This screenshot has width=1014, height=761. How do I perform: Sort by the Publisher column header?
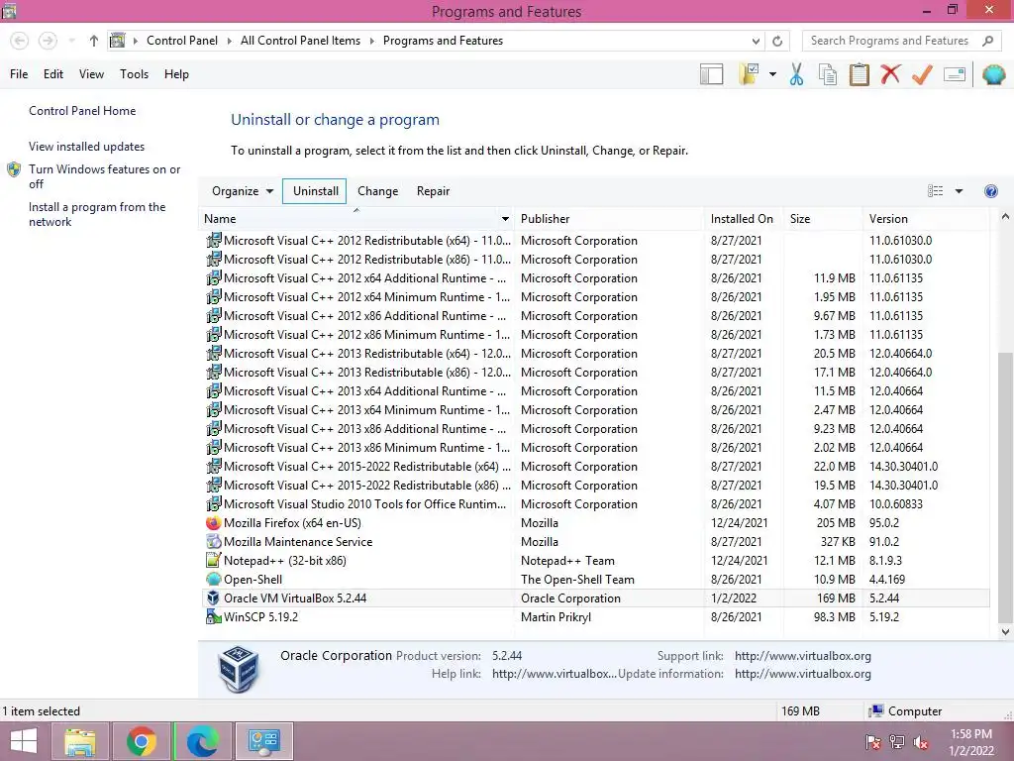click(609, 219)
